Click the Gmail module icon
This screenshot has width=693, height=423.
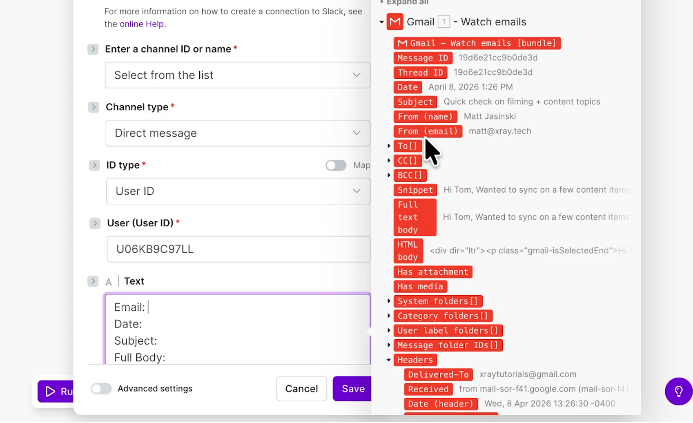(395, 22)
